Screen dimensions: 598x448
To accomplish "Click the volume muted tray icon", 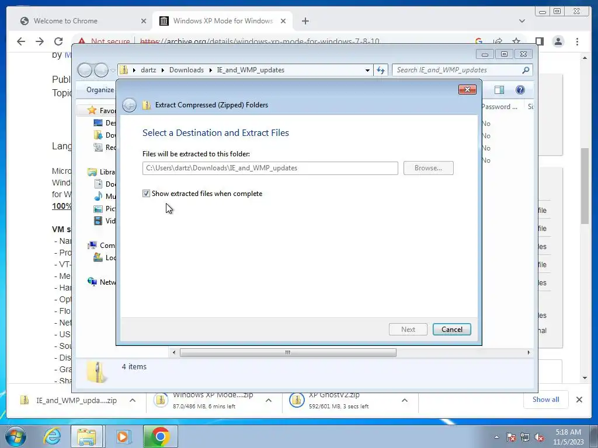I will (539, 437).
